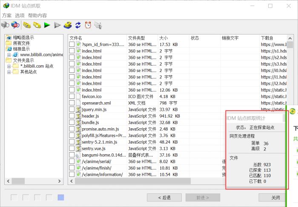Open the 选项 menu
The height and width of the screenshot is (207, 298).
pos(20,15)
